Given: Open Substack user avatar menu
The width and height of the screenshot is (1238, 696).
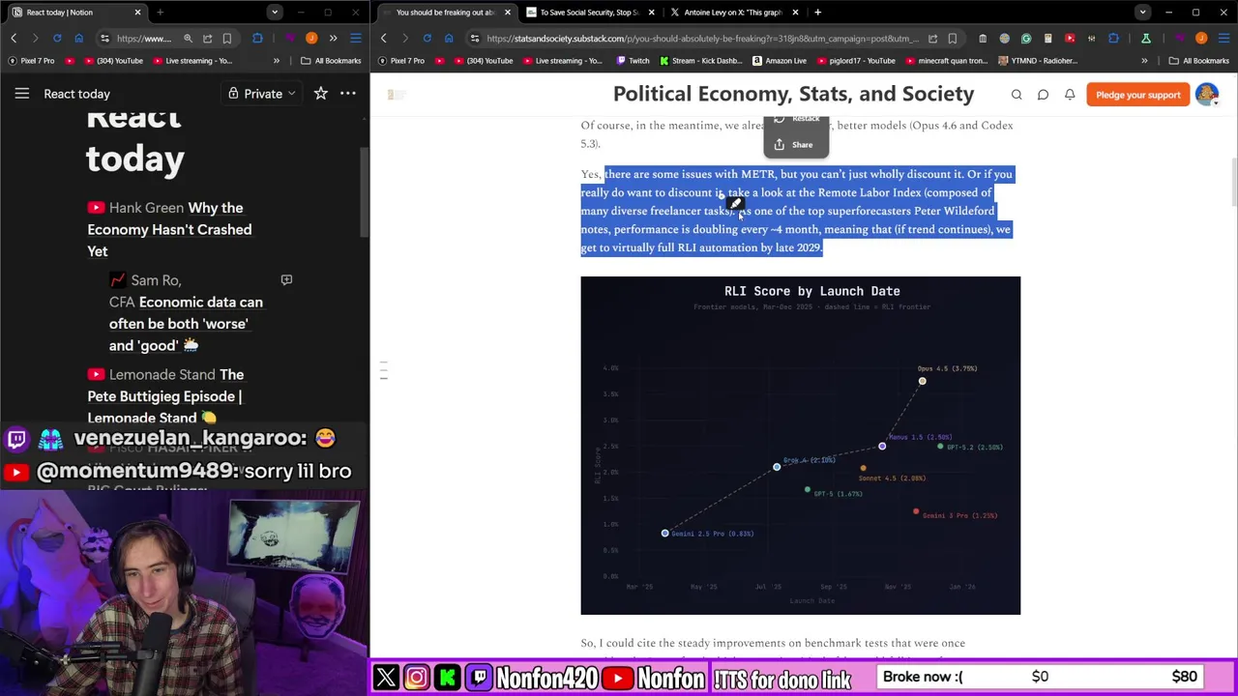Looking at the screenshot, I should (1207, 95).
